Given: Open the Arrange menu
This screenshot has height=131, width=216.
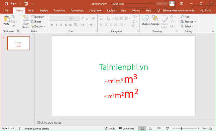Looking at the screenshot, I should (155, 22).
